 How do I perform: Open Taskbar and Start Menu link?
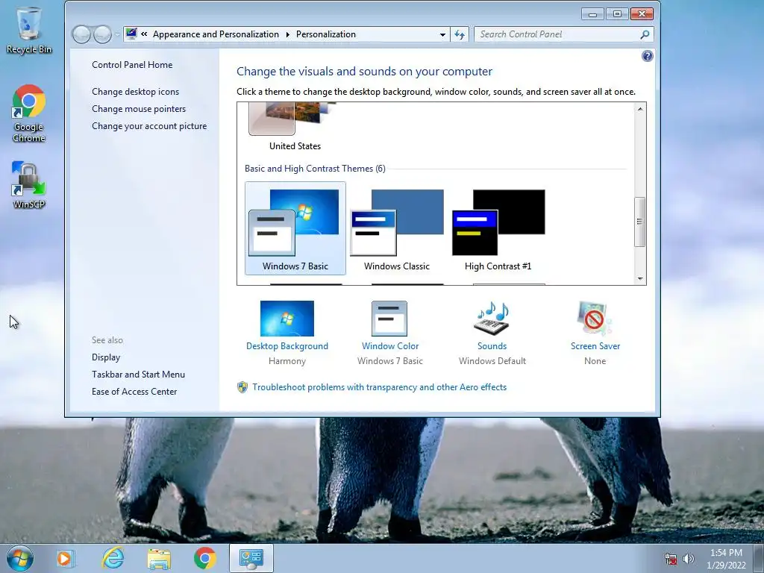[x=138, y=375]
